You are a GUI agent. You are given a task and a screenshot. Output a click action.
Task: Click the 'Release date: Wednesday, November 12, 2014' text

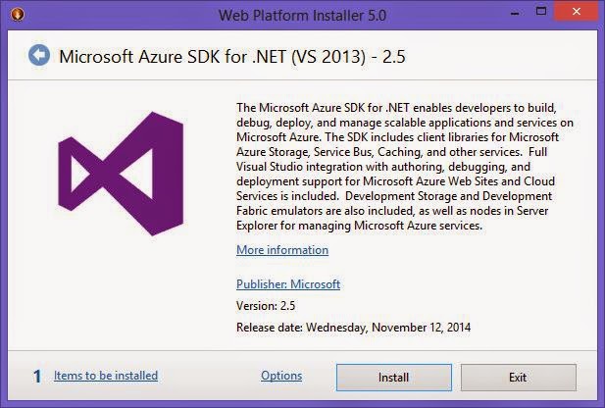pyautogui.click(x=353, y=328)
